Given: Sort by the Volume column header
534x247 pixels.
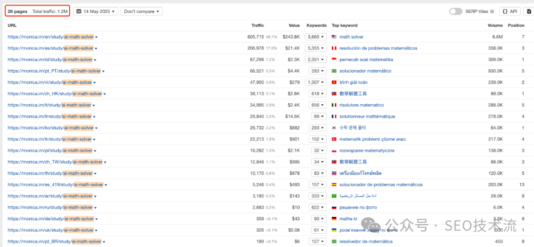Looking at the screenshot, I should pos(495,25).
